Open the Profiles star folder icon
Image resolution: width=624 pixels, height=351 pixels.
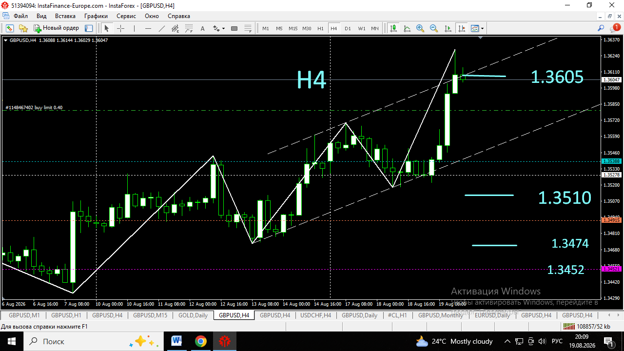coord(22,28)
